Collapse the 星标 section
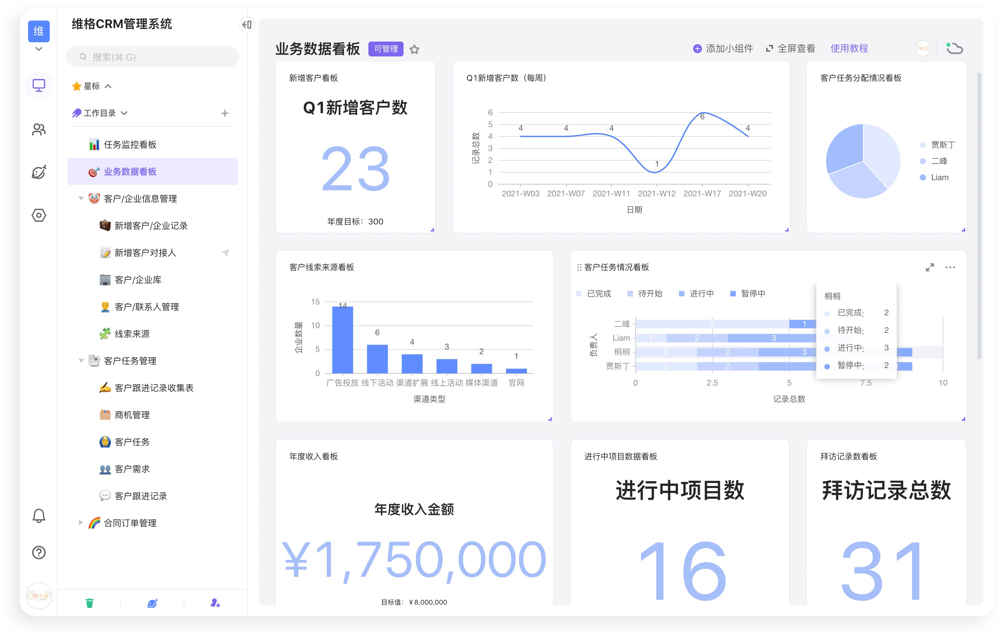1002x636 pixels. (x=109, y=86)
